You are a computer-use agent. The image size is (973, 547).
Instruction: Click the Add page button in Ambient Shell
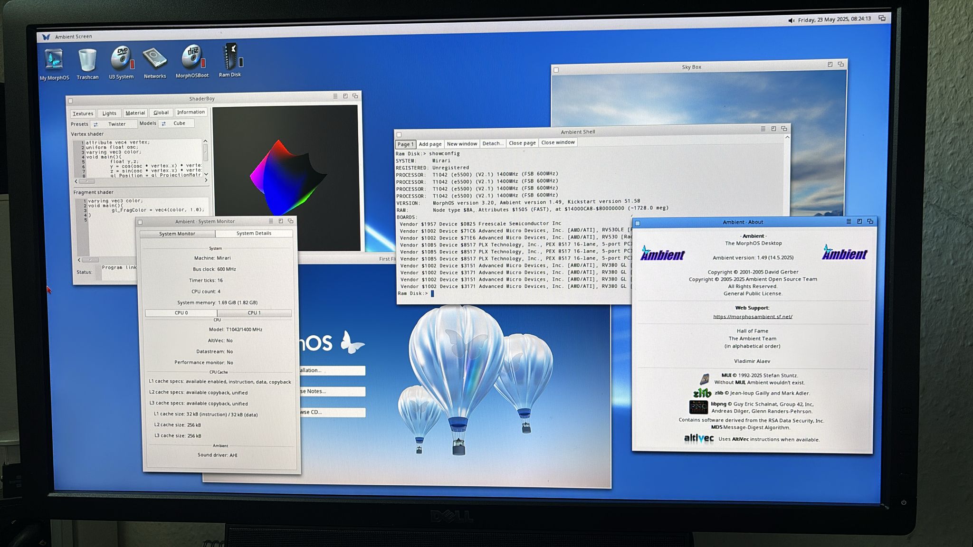click(430, 144)
